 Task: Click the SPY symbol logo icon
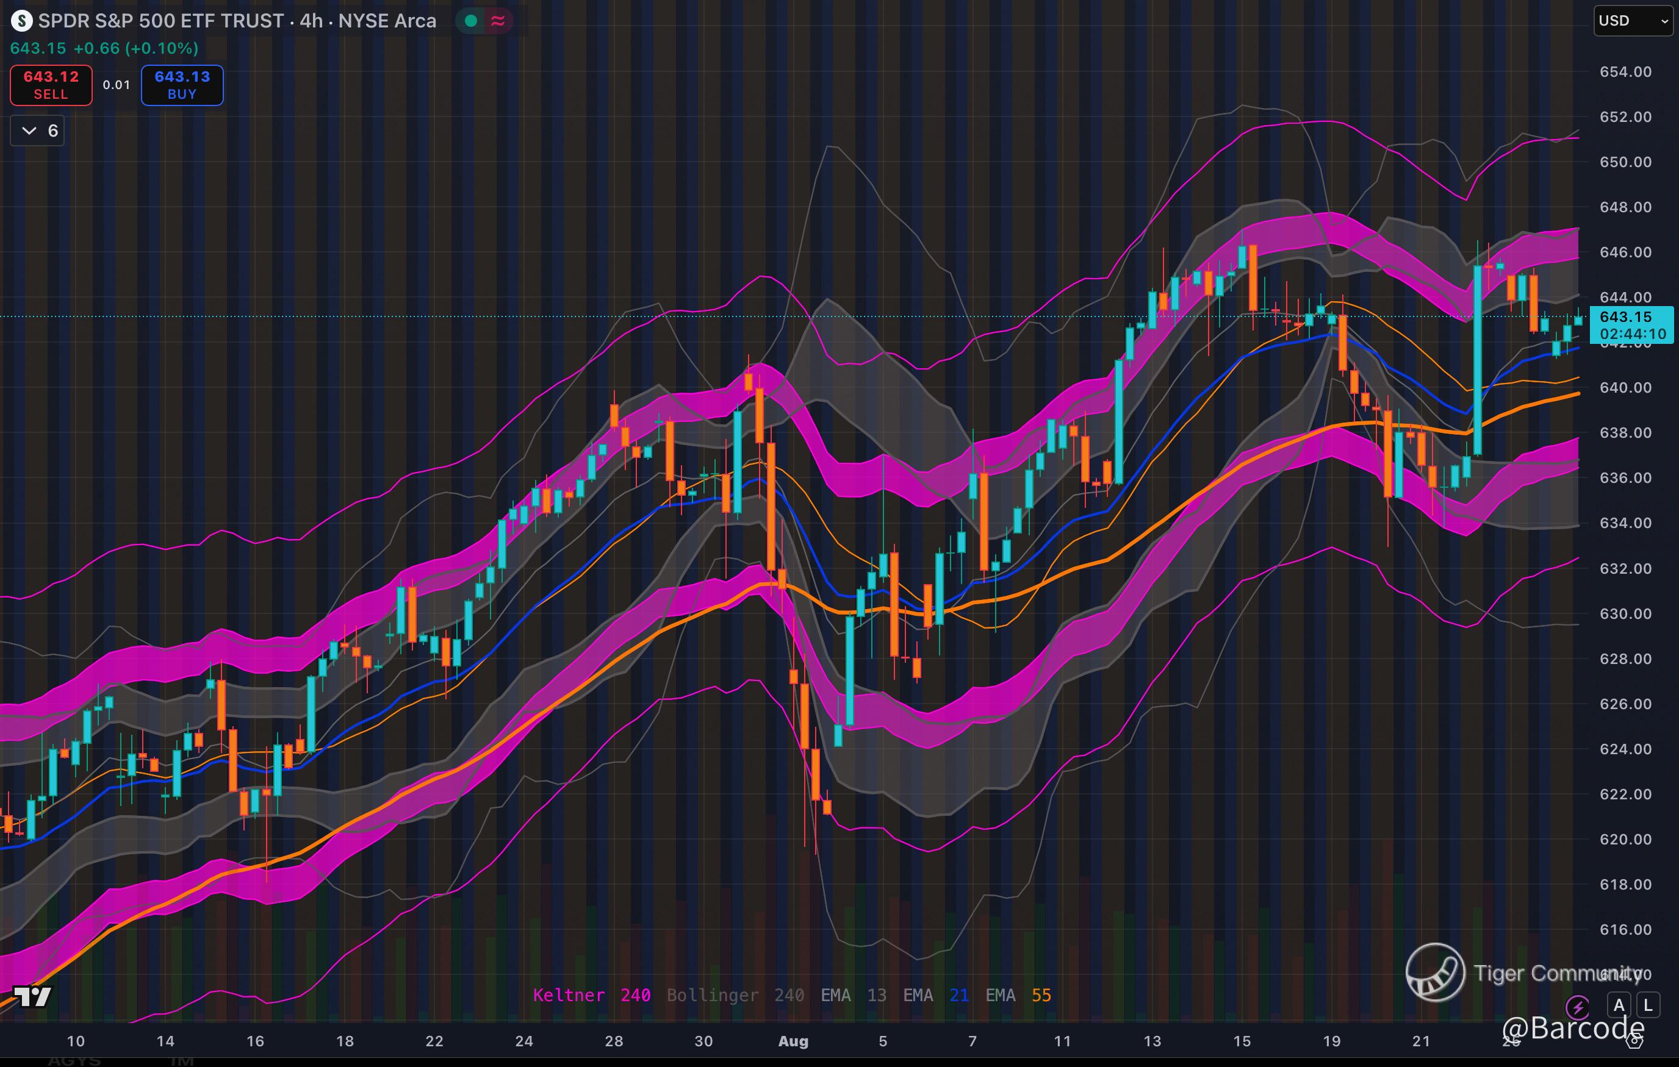click(21, 21)
